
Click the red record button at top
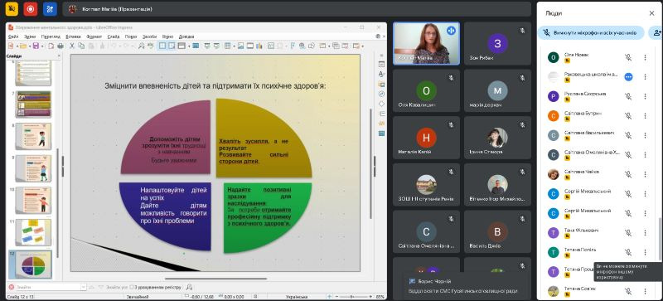coord(31,9)
